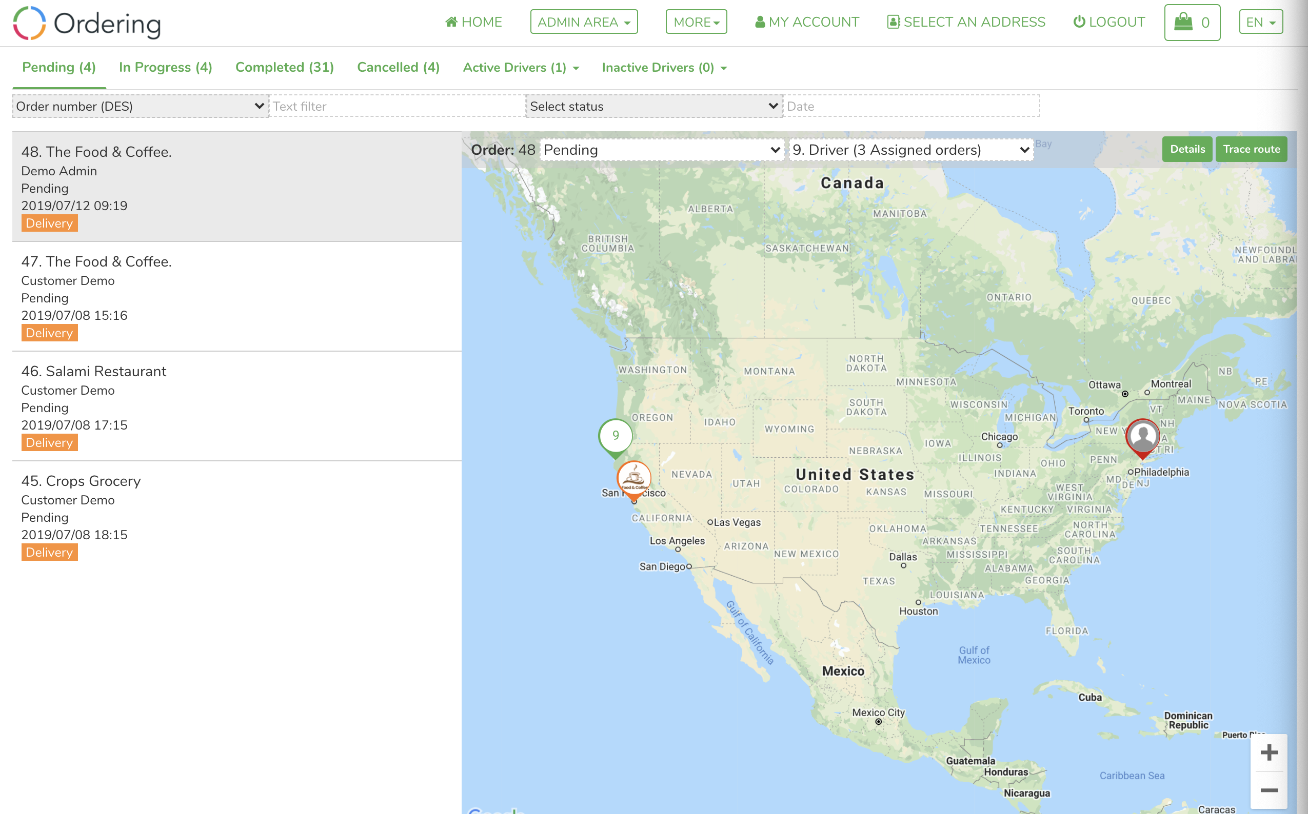Open MY ACCOUNT page
This screenshot has height=814, width=1308.
click(x=807, y=22)
